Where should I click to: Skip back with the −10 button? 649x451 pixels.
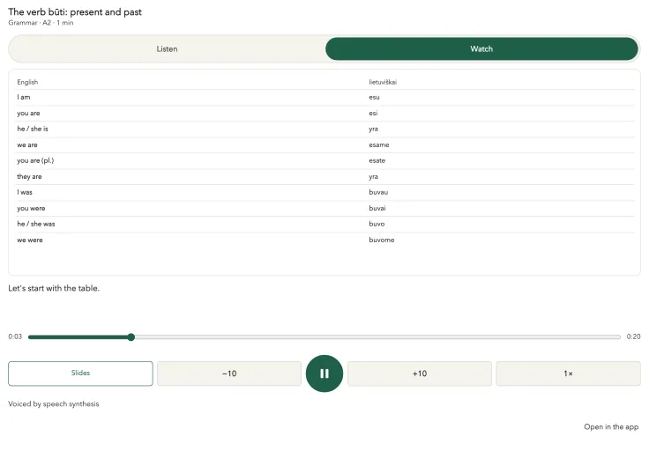click(229, 373)
